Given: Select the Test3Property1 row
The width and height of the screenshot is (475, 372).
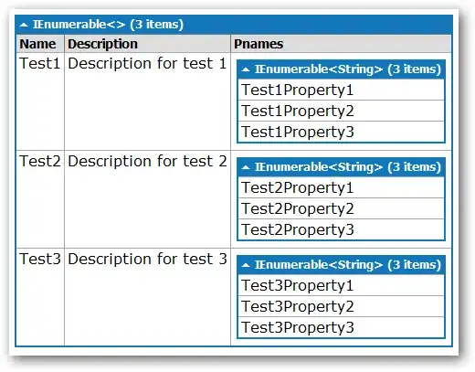Looking at the screenshot, I should [341, 285].
